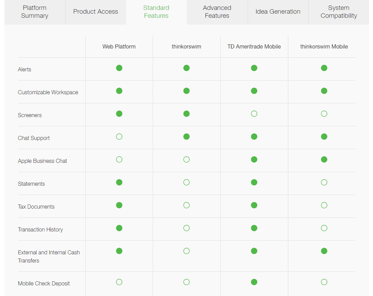373x296 pixels.
Task: Click Apple Business Chat dot under TD Ameritrade Mobile
Action: (x=254, y=159)
